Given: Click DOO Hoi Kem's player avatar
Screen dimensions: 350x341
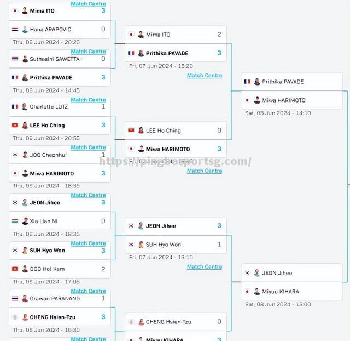Looking at the screenshot, I should point(25,269).
